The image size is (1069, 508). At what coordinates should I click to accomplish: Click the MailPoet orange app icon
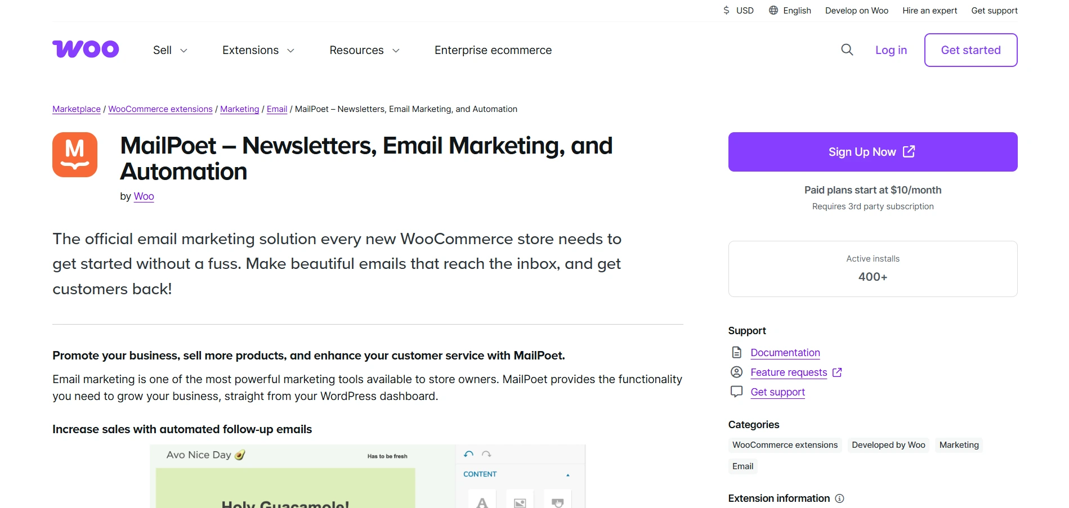[x=75, y=155]
